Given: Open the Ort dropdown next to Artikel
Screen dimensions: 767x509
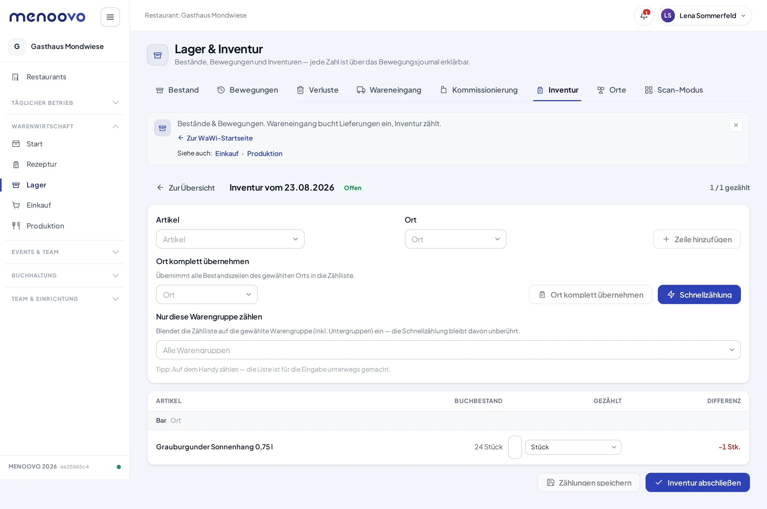Looking at the screenshot, I should coord(455,239).
